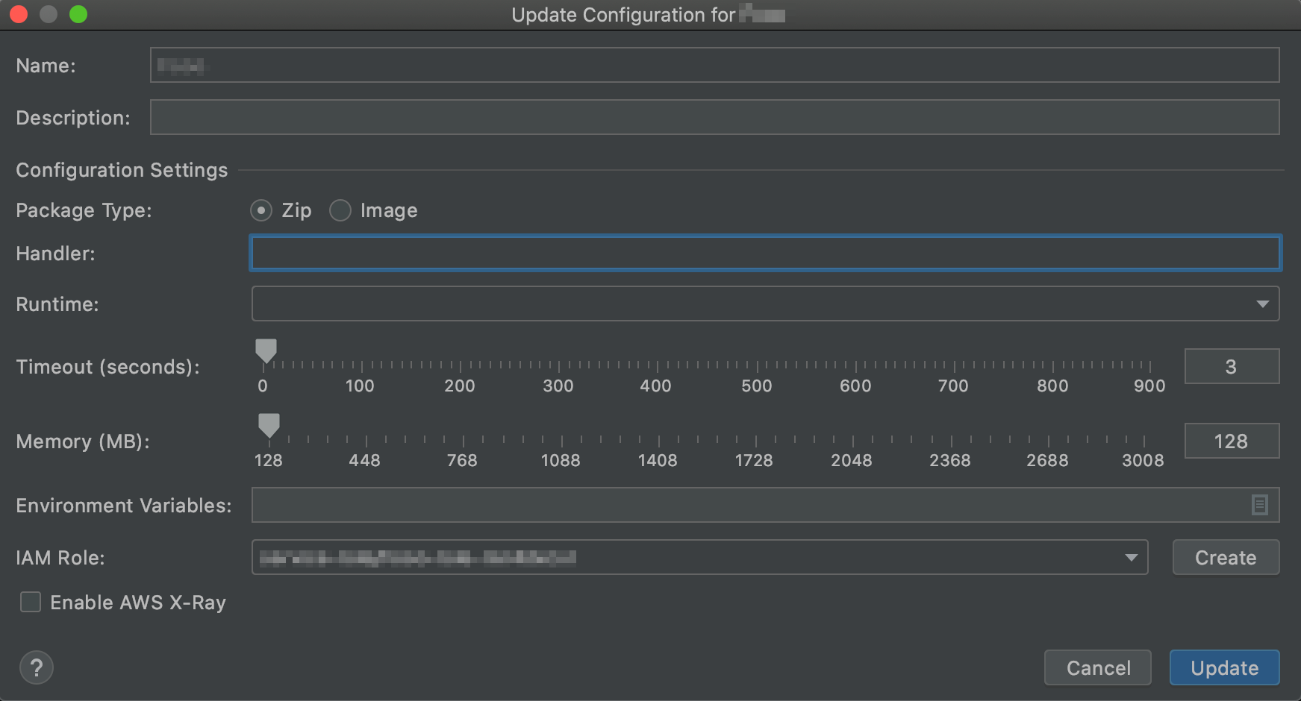Click the help question mark icon
Image resolution: width=1301 pixels, height=701 pixels.
coord(36,667)
